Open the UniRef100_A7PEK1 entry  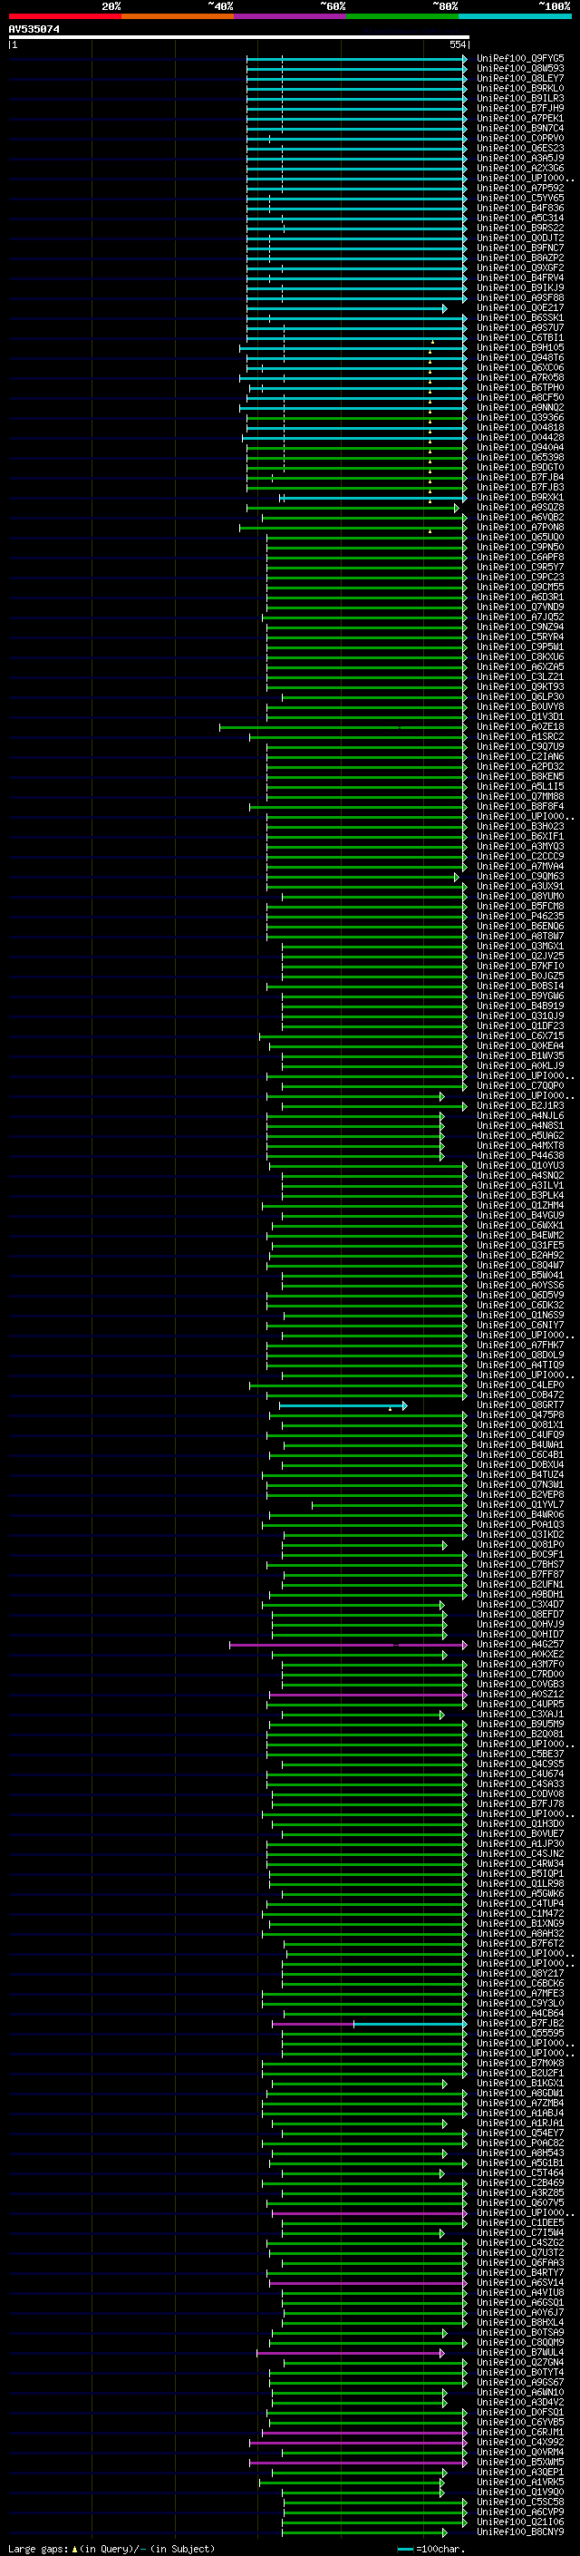click(520, 118)
